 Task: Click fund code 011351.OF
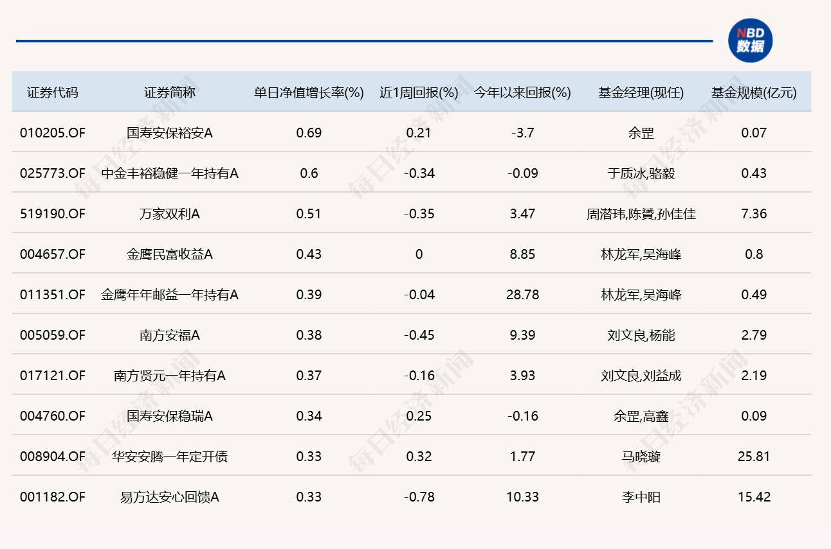[x=53, y=295]
